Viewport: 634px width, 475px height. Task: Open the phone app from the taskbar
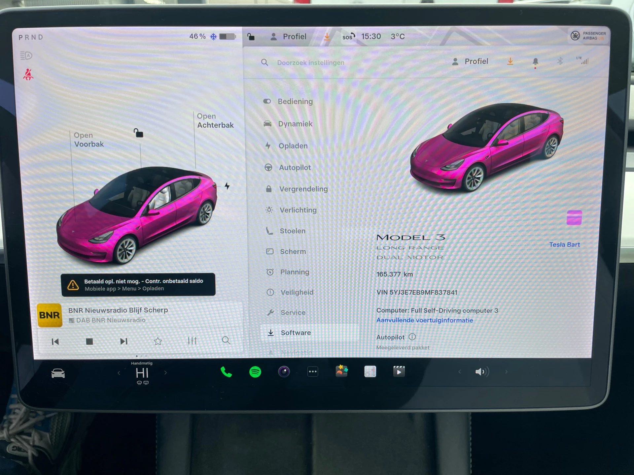(227, 372)
